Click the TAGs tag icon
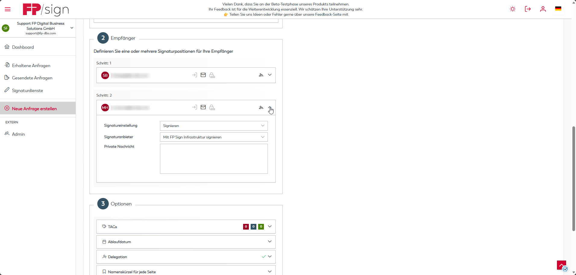This screenshot has height=275, width=576. pos(104,226)
